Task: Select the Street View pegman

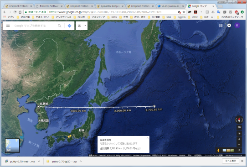Action: (x=218, y=150)
